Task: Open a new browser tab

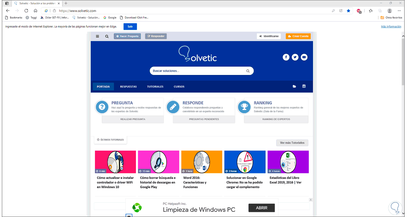Action: [66, 3]
